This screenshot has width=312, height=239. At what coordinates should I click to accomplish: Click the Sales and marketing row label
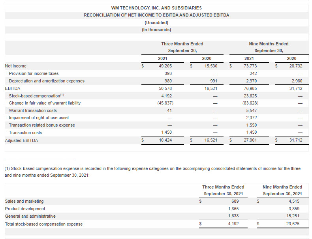coord(24,201)
